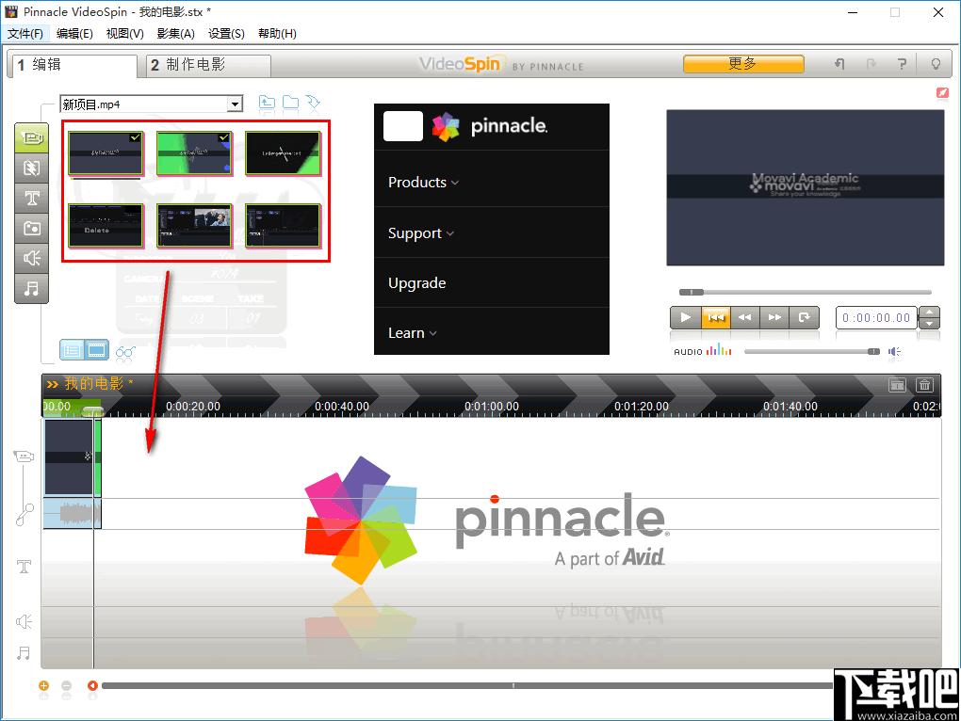The width and height of the screenshot is (961, 721).
Task: Toggle the music track note icon
Action: (24, 653)
